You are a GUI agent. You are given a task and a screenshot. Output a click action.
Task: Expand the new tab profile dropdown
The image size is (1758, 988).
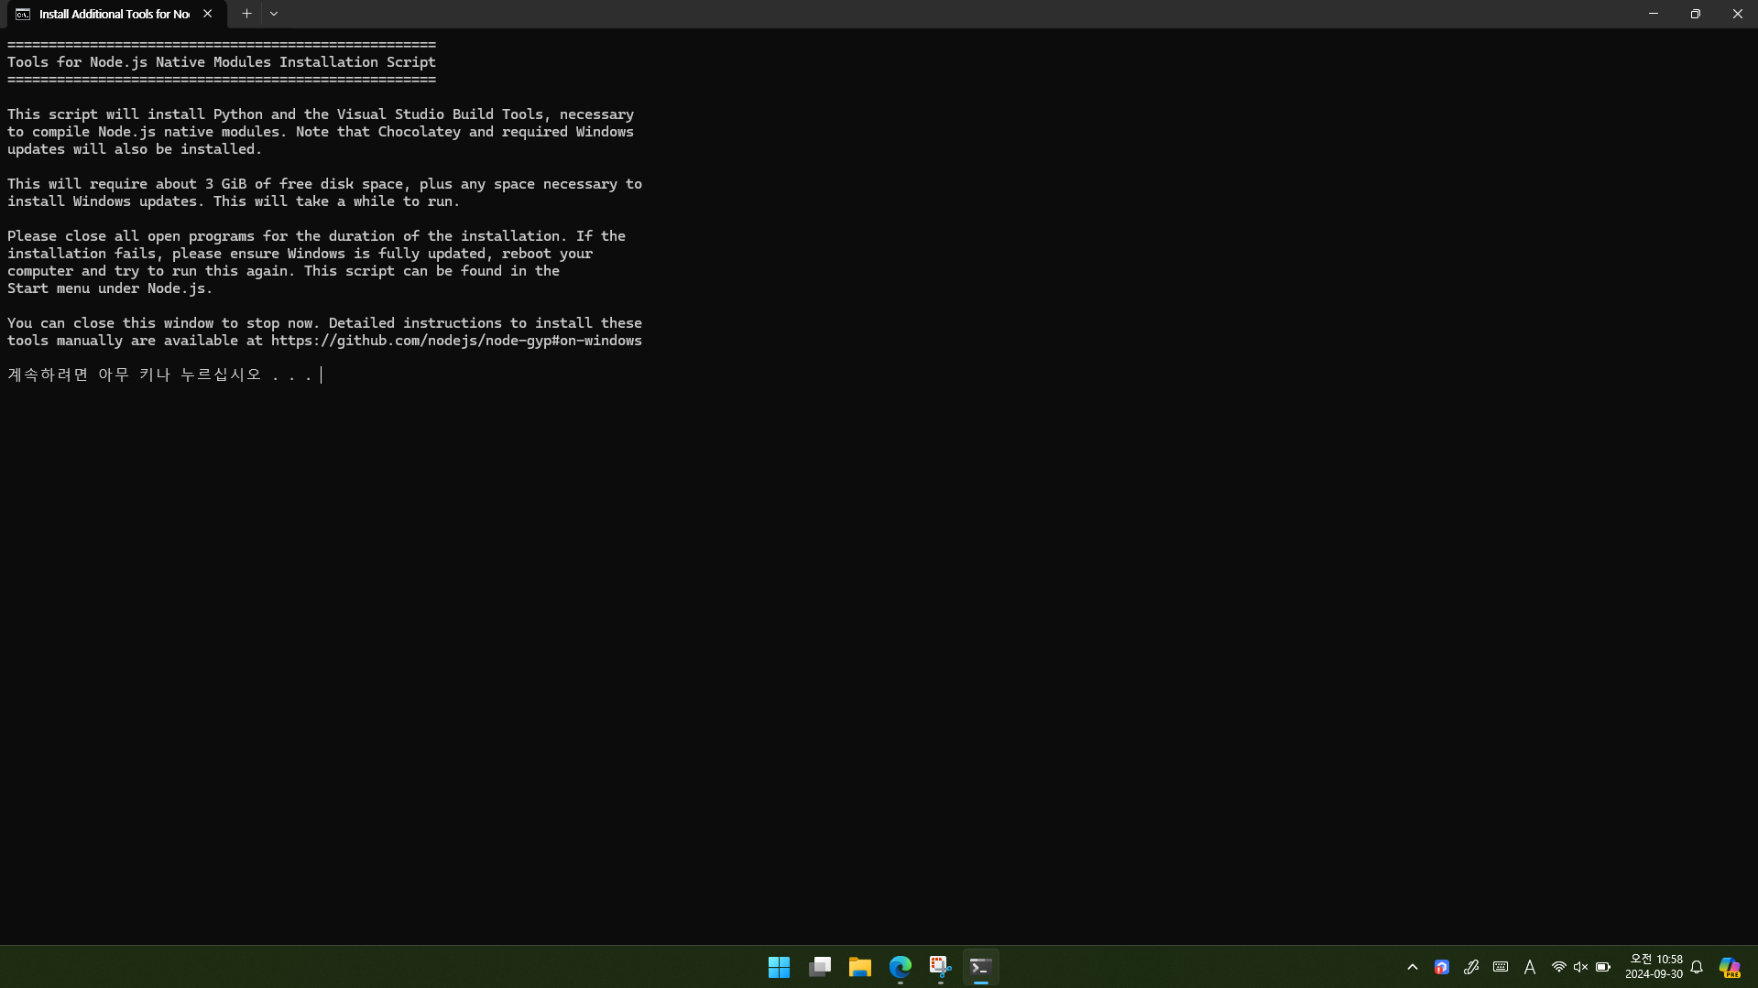click(274, 14)
